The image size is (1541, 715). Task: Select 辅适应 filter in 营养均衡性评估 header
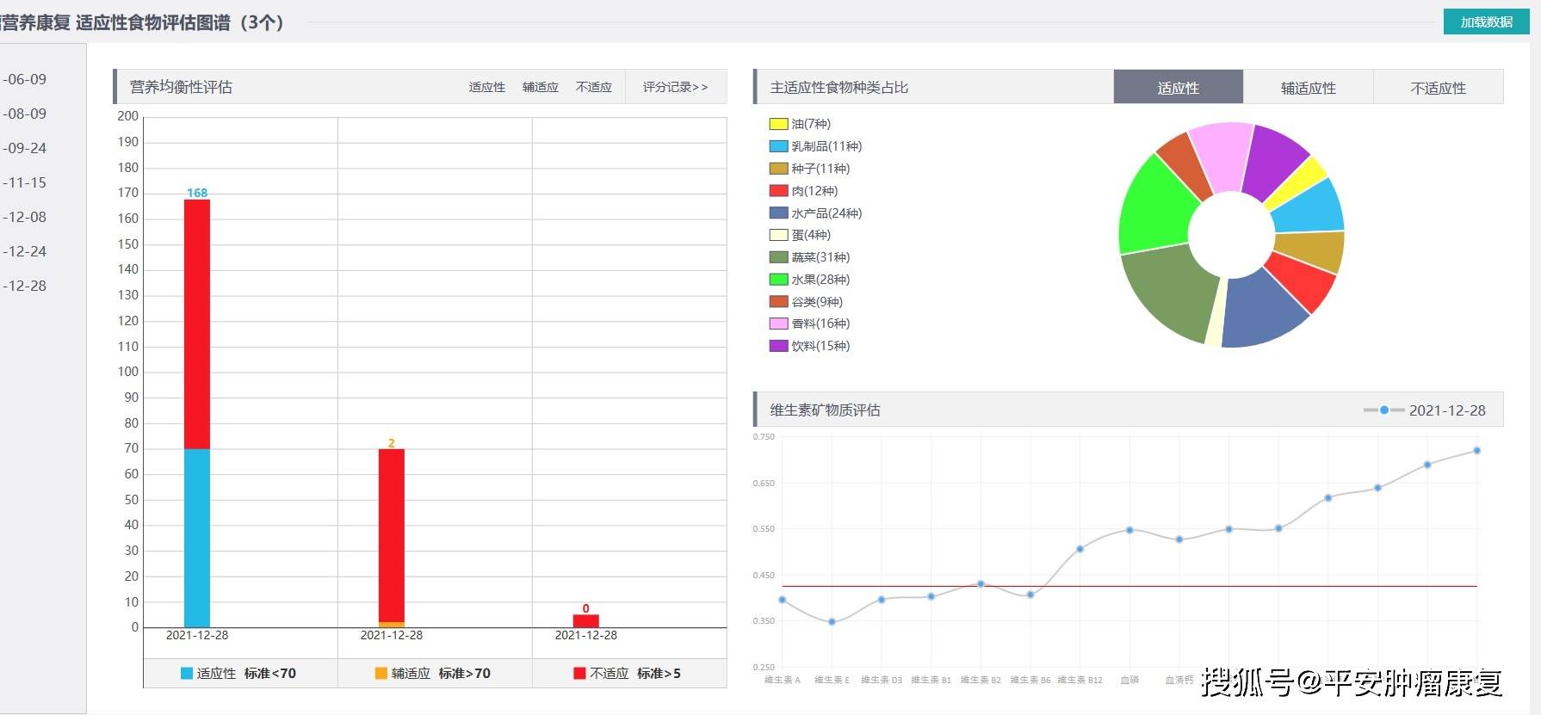coord(541,87)
